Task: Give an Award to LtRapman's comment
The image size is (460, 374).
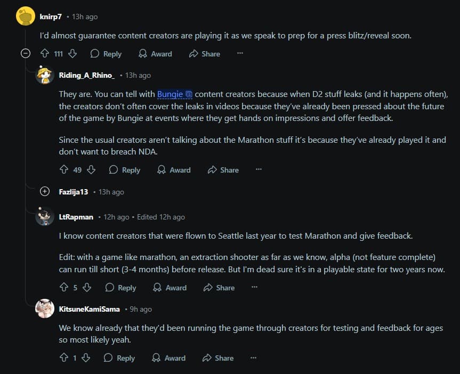Action: [x=170, y=288]
